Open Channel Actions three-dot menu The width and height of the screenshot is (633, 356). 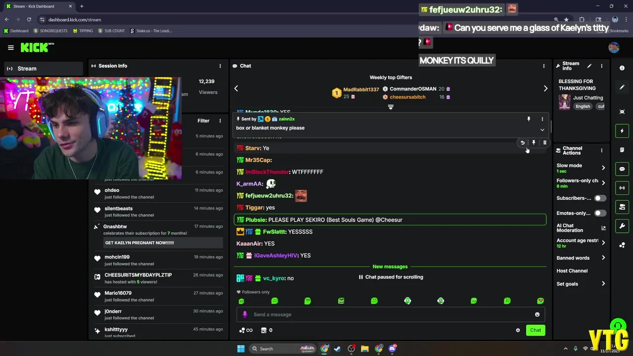click(x=601, y=150)
